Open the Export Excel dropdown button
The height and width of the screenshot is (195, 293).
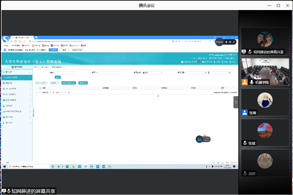(x=41, y=83)
